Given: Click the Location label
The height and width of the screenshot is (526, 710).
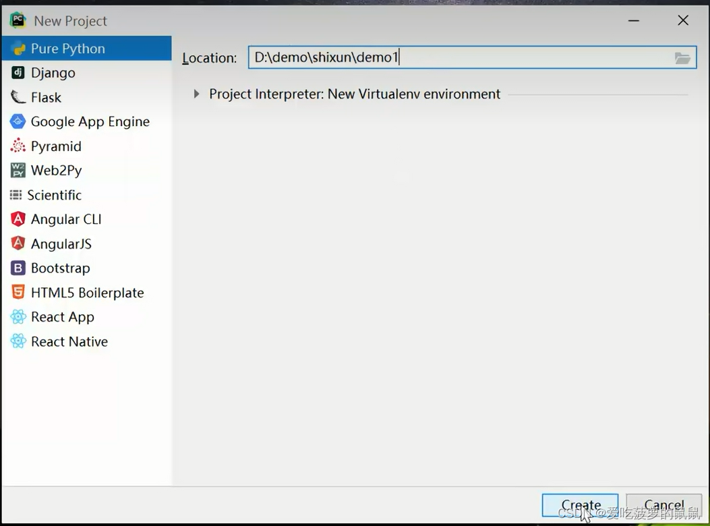Looking at the screenshot, I should (x=209, y=58).
